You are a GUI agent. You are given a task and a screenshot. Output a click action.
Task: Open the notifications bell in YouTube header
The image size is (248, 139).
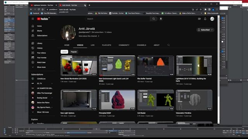point(205,19)
